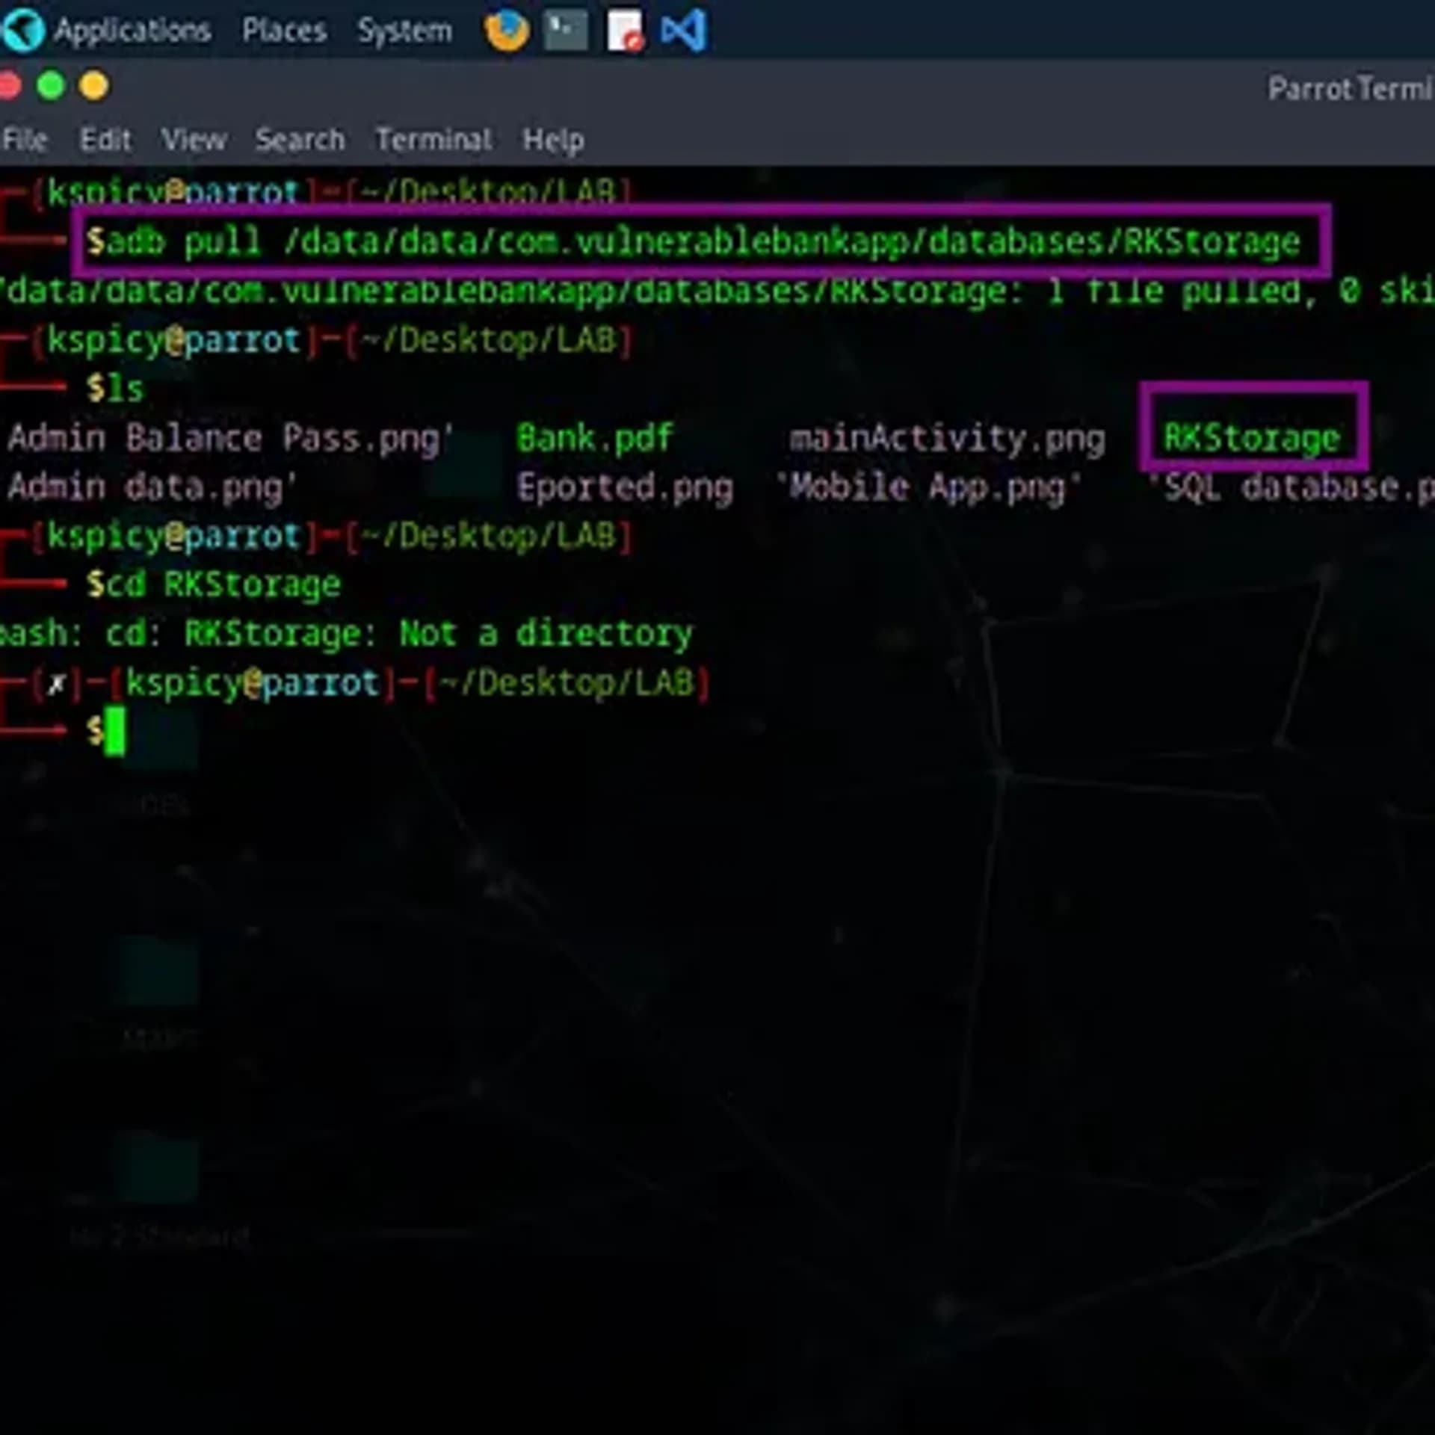Select the RKStorage entry in ls output
Screen dimensions: 1435x1435
coord(1252,437)
